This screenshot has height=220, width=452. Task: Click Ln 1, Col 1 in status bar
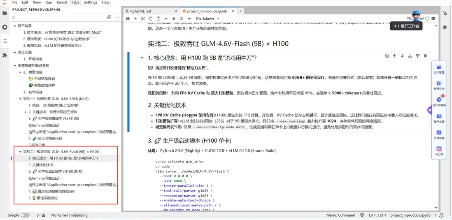pos(378,215)
